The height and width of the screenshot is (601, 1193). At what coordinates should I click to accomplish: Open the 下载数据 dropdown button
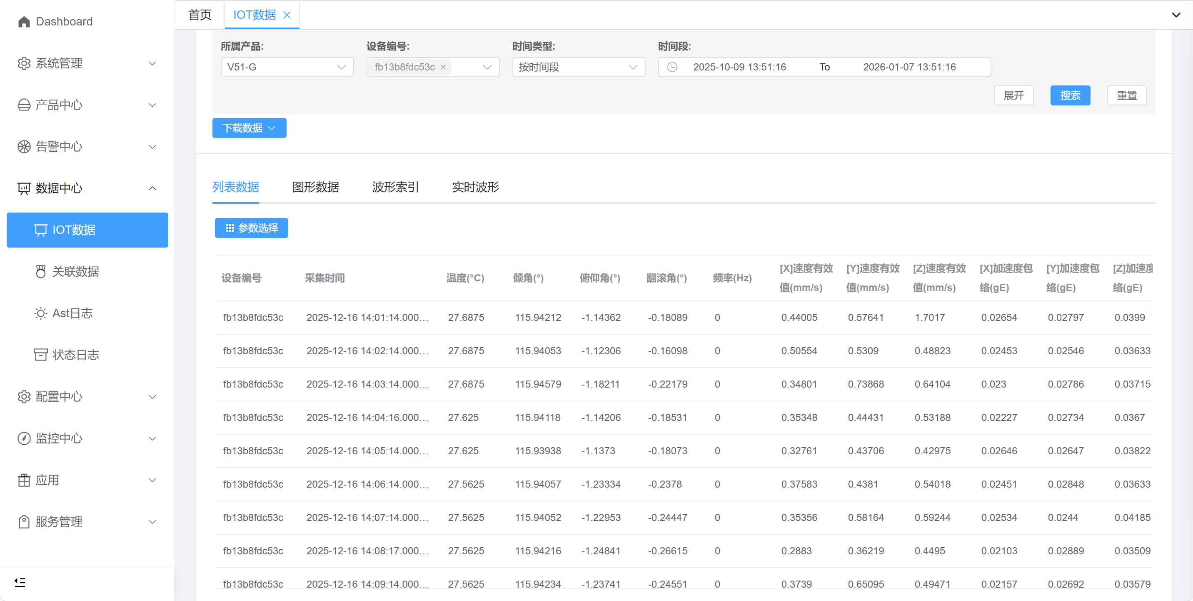pos(249,128)
